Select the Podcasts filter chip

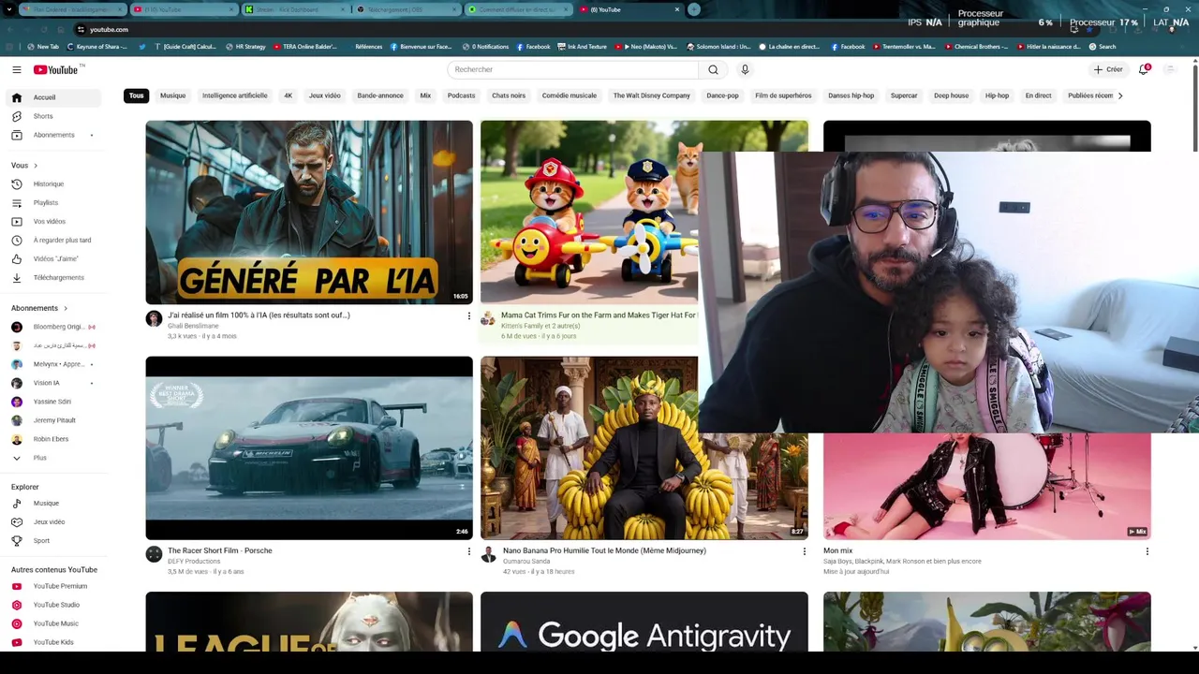pos(461,95)
